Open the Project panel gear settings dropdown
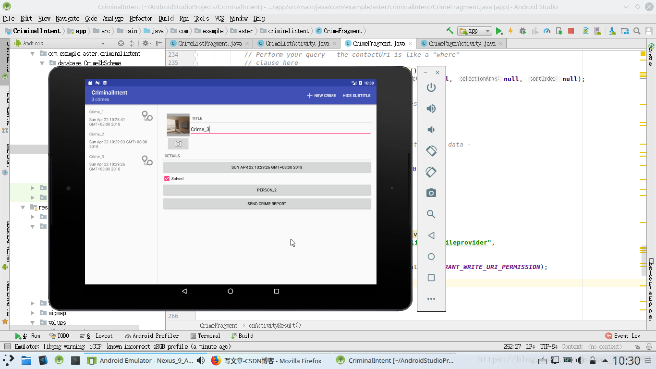The width and height of the screenshot is (656, 369). [146, 43]
